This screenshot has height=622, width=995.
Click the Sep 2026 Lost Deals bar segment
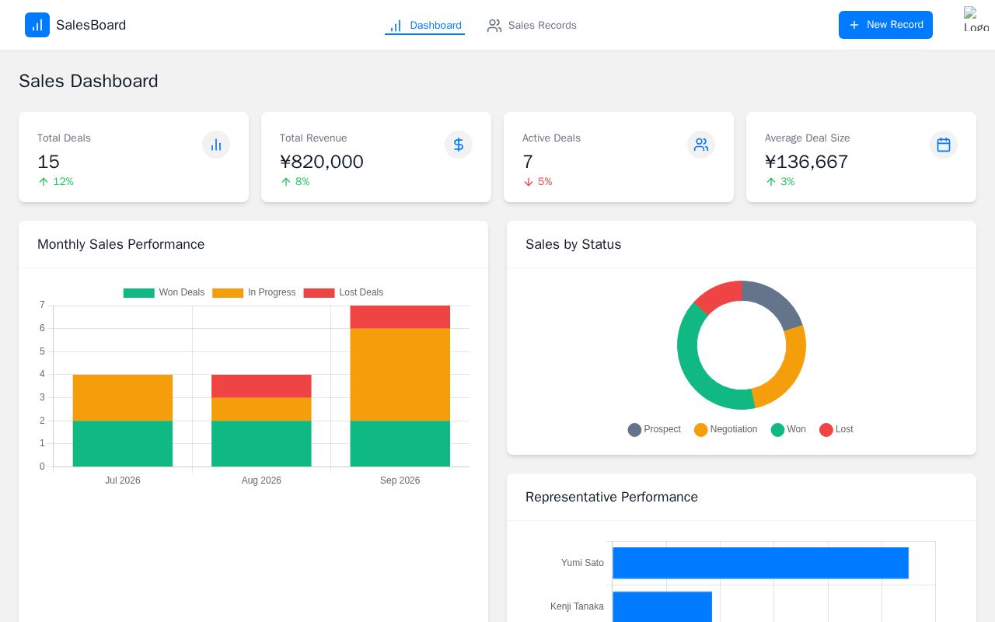coord(400,317)
